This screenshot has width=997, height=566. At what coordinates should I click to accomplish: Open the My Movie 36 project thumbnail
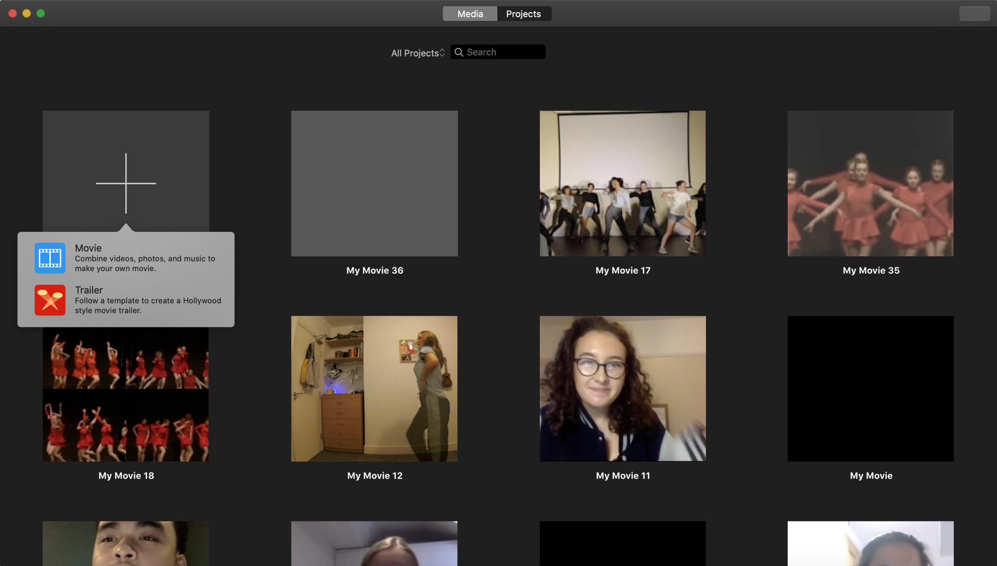[x=374, y=183]
